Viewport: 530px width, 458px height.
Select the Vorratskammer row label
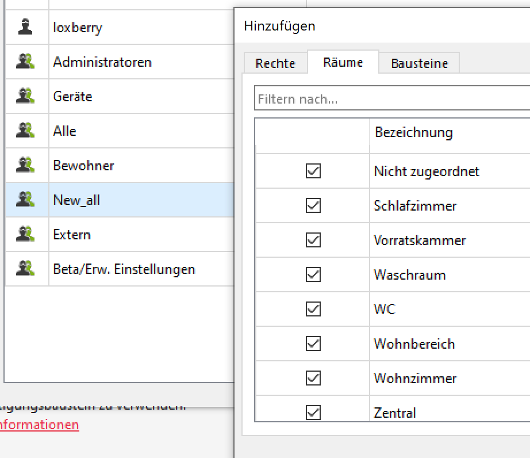point(420,240)
